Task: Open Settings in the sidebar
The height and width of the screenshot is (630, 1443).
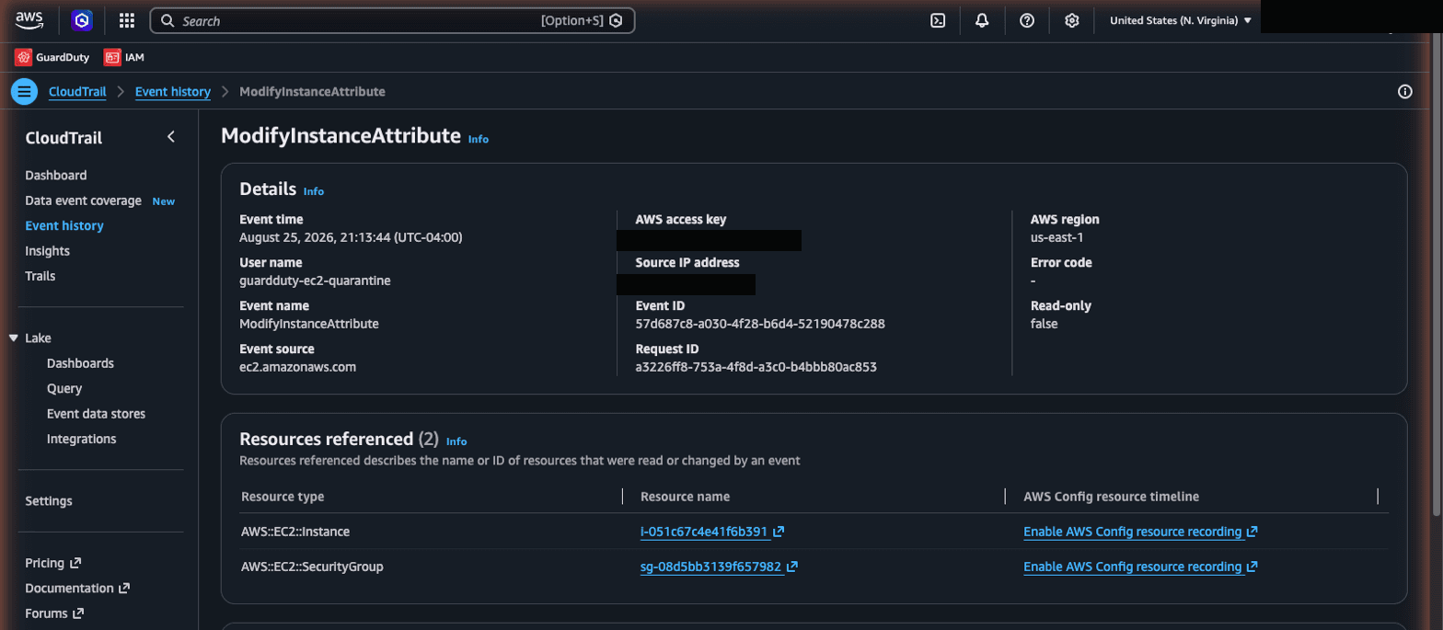Action: 49,501
